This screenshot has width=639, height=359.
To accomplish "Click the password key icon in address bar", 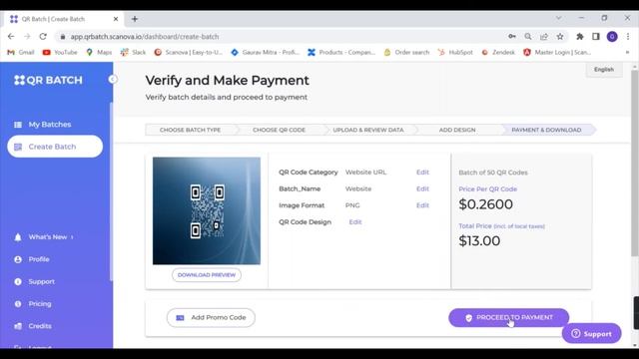I will [x=512, y=37].
